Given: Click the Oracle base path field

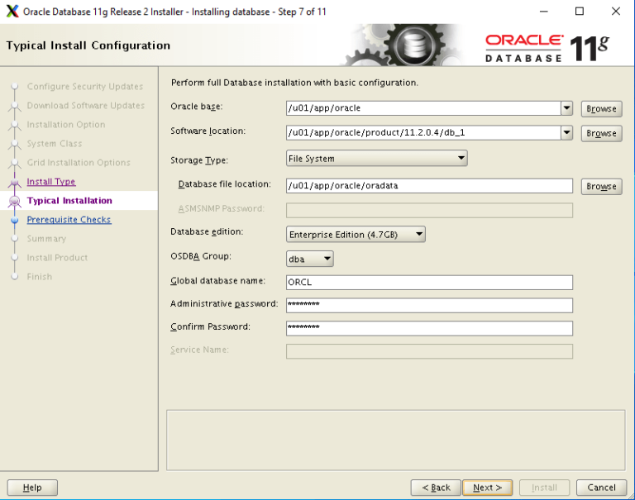Looking at the screenshot, I should pos(423,108).
